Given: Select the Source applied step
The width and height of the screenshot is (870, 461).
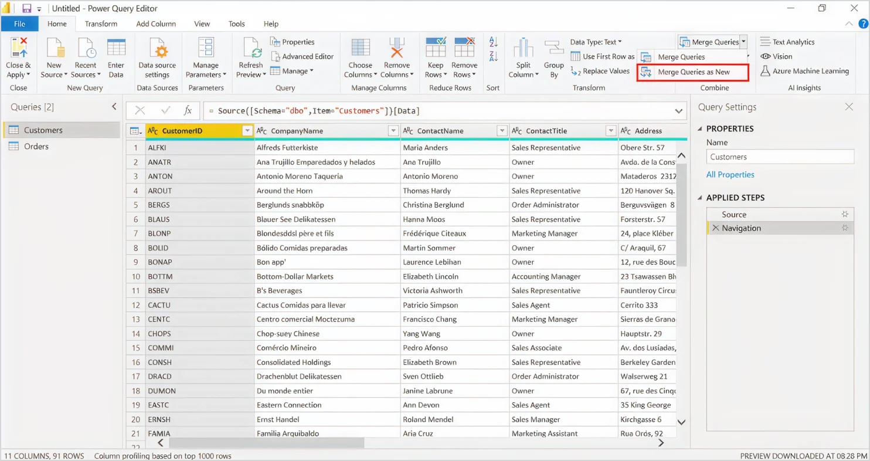Looking at the screenshot, I should click(780, 214).
